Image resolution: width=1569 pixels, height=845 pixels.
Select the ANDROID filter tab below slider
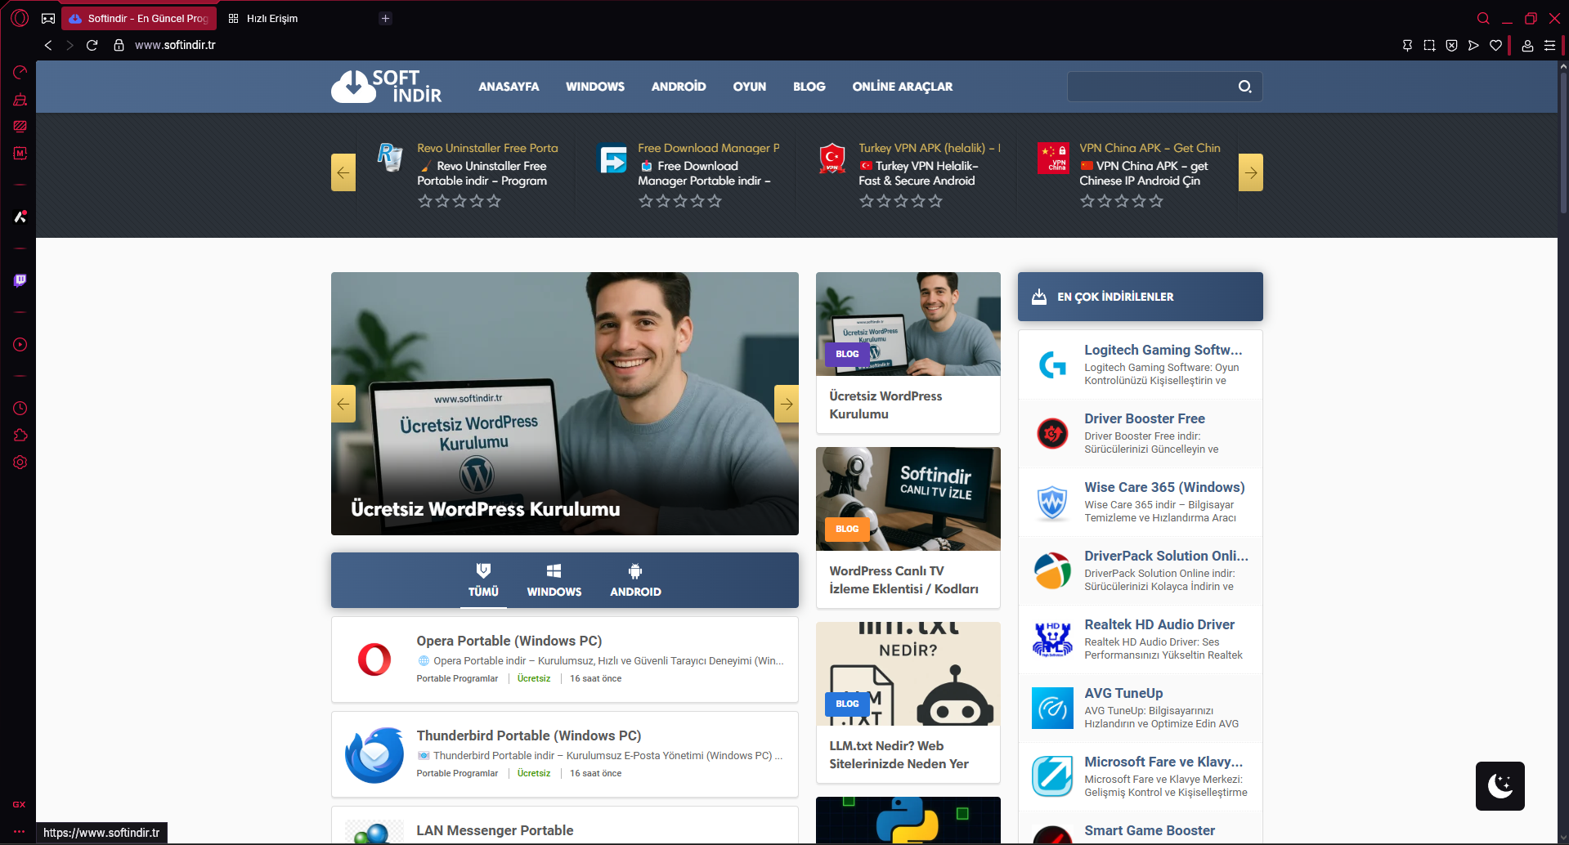(635, 581)
